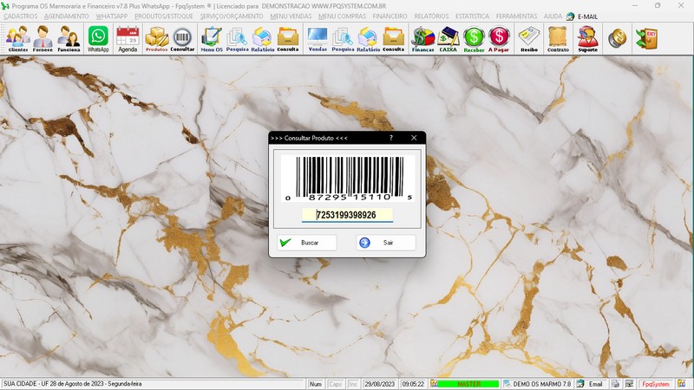Open the Menu OS icon

point(211,38)
